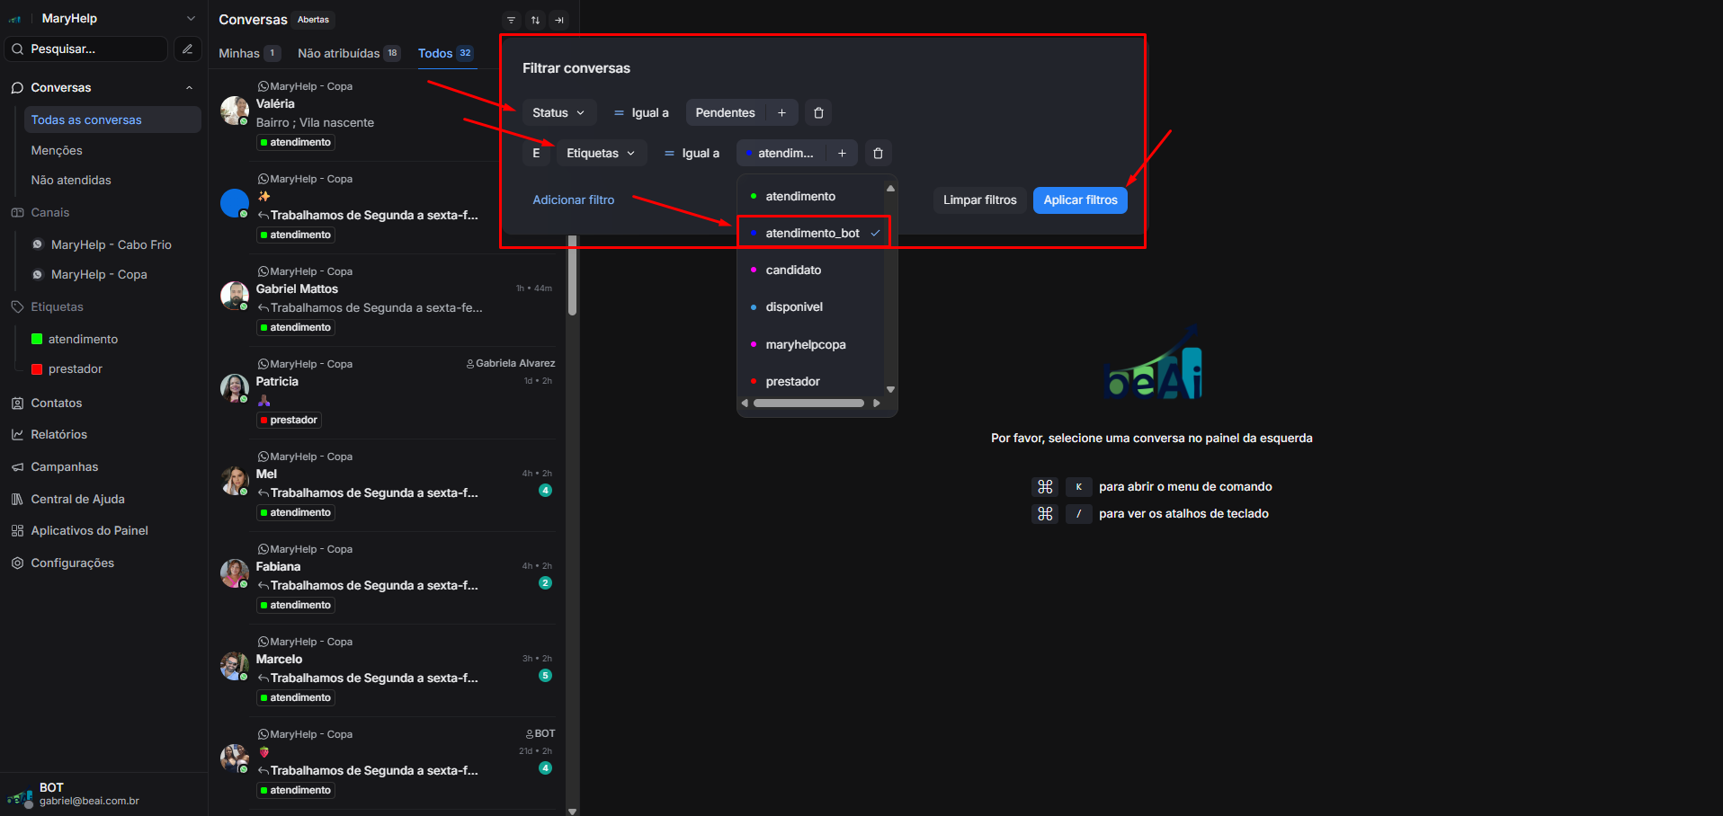The image size is (1723, 816).
Task: Pick the prestador label in dropdown
Action: (792, 382)
